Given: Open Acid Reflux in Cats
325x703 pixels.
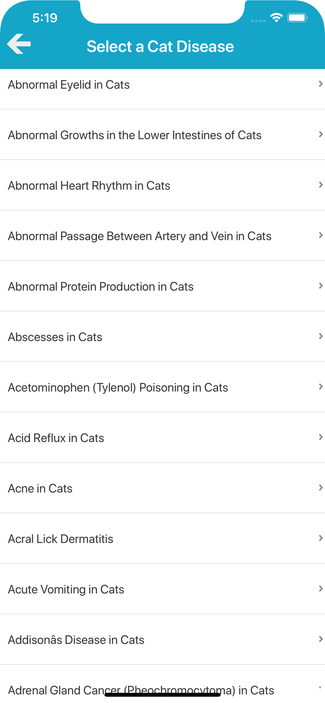Looking at the screenshot, I should tap(56, 438).
